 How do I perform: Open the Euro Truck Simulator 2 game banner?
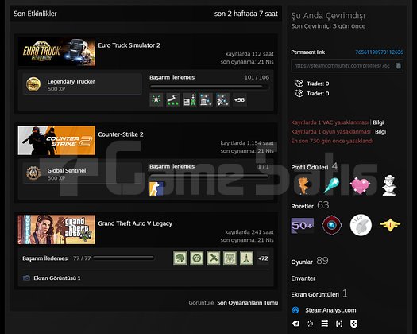click(x=56, y=52)
